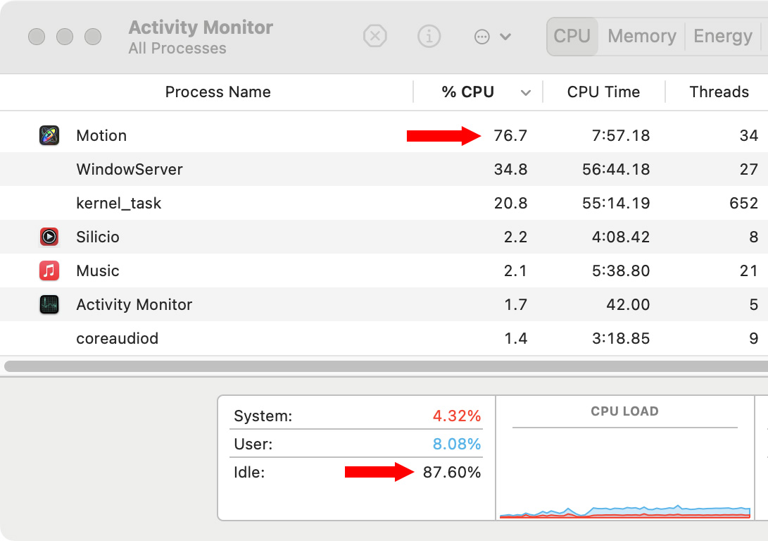Image resolution: width=768 pixels, height=541 pixels.
Task: Open the ellipsis more-options menu
Action: click(x=482, y=37)
